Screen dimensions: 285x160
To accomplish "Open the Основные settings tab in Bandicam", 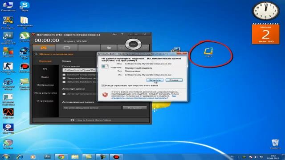I will point(45,61).
